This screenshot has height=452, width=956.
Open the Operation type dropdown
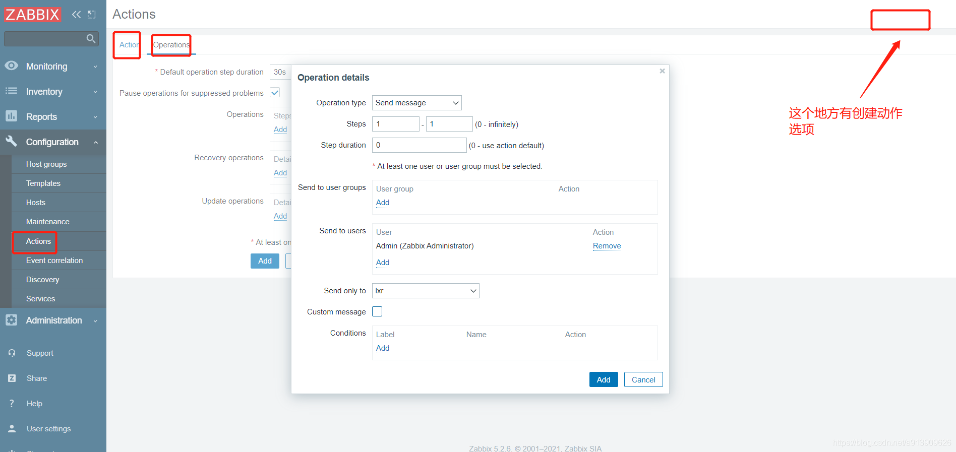pyautogui.click(x=416, y=103)
